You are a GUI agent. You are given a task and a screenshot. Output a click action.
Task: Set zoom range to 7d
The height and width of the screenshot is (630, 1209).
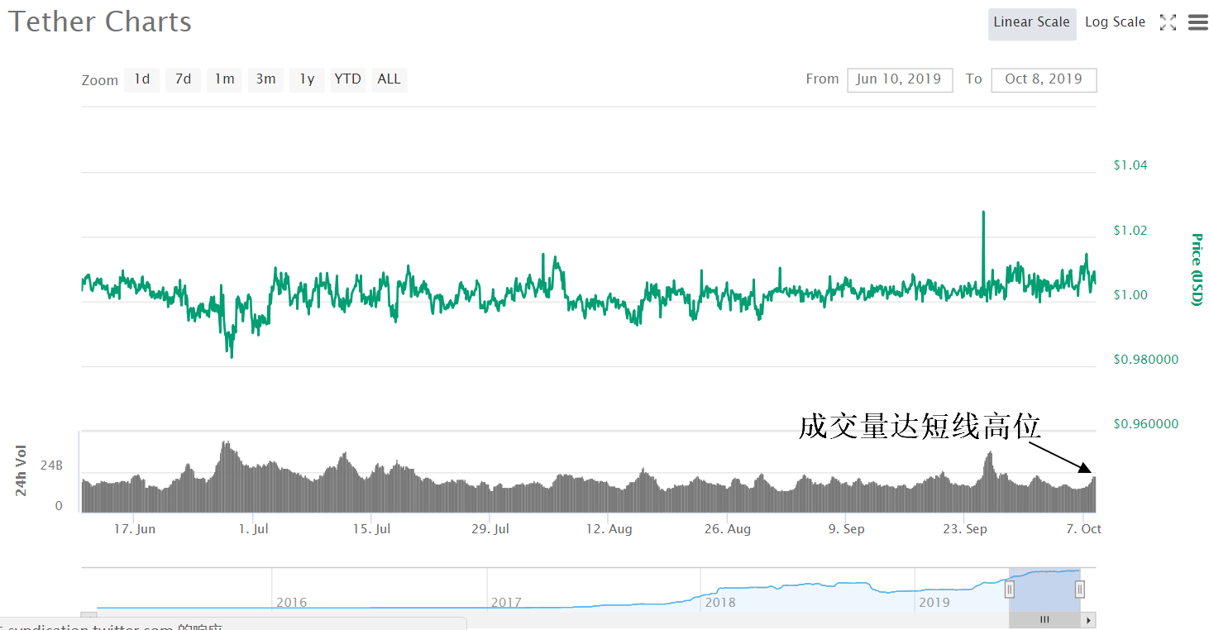pos(183,79)
